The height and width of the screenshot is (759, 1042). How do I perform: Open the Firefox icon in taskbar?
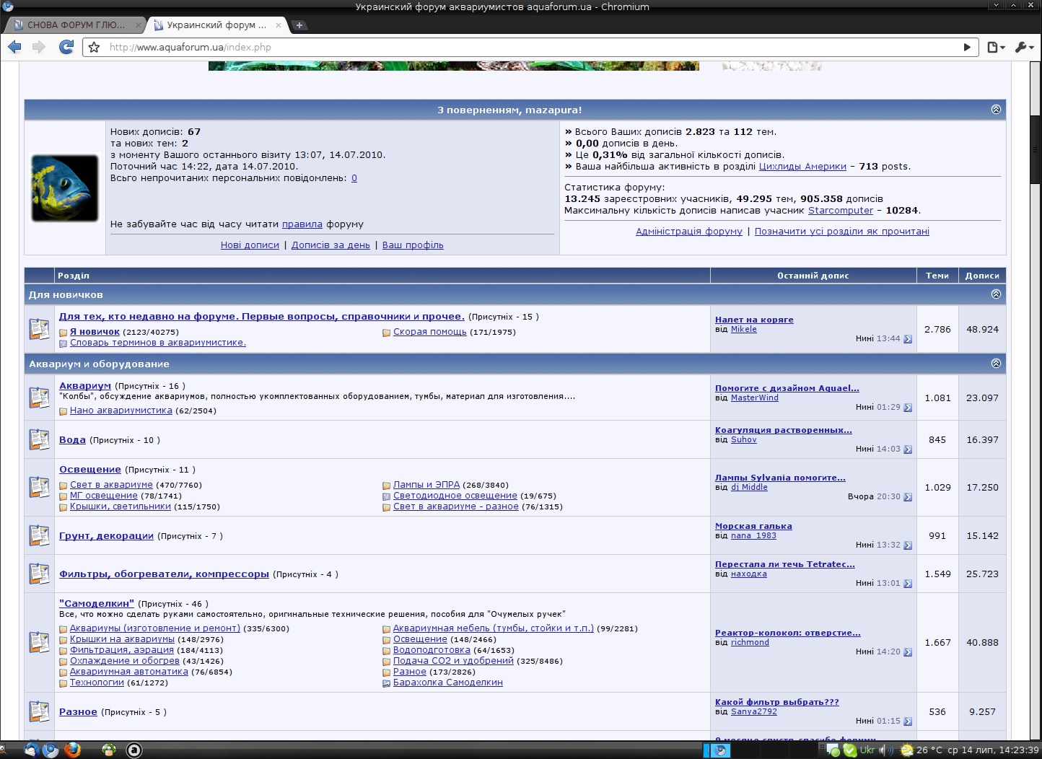[x=72, y=750]
